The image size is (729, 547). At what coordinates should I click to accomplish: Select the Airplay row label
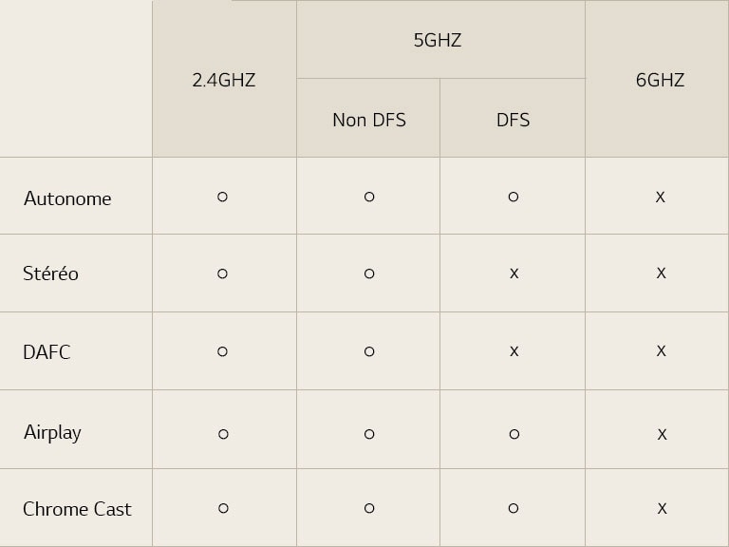pos(52,433)
